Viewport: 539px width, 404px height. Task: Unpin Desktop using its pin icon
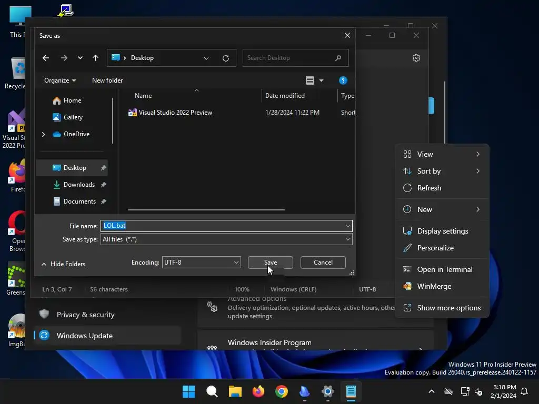103,168
